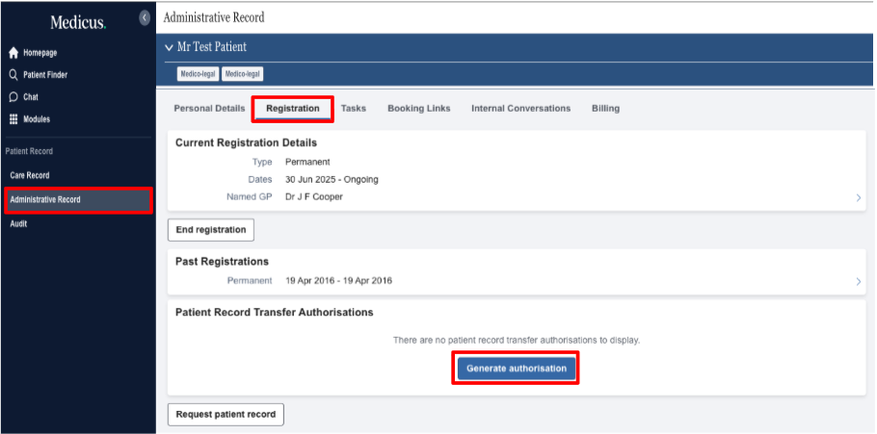877x434 pixels.
Task: Click the Homepage house icon
Action: 13,53
